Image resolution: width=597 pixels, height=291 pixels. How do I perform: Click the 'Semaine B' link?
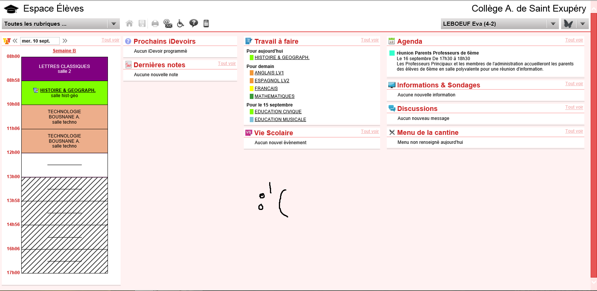pyautogui.click(x=64, y=51)
